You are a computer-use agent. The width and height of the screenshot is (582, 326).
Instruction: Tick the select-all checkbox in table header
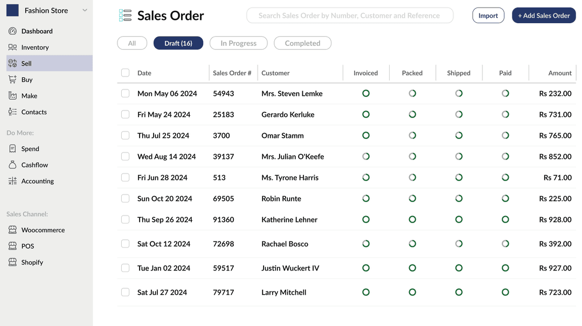click(125, 73)
